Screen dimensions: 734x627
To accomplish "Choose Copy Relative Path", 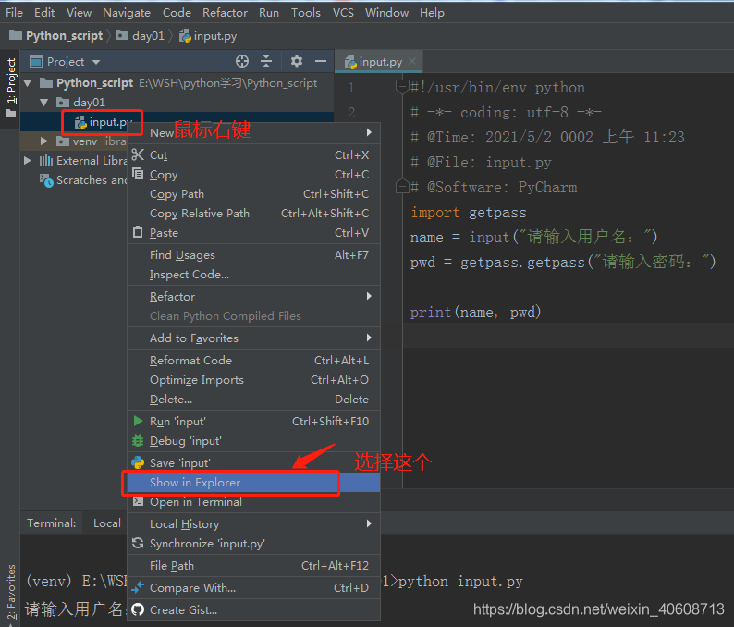I will (253, 213).
